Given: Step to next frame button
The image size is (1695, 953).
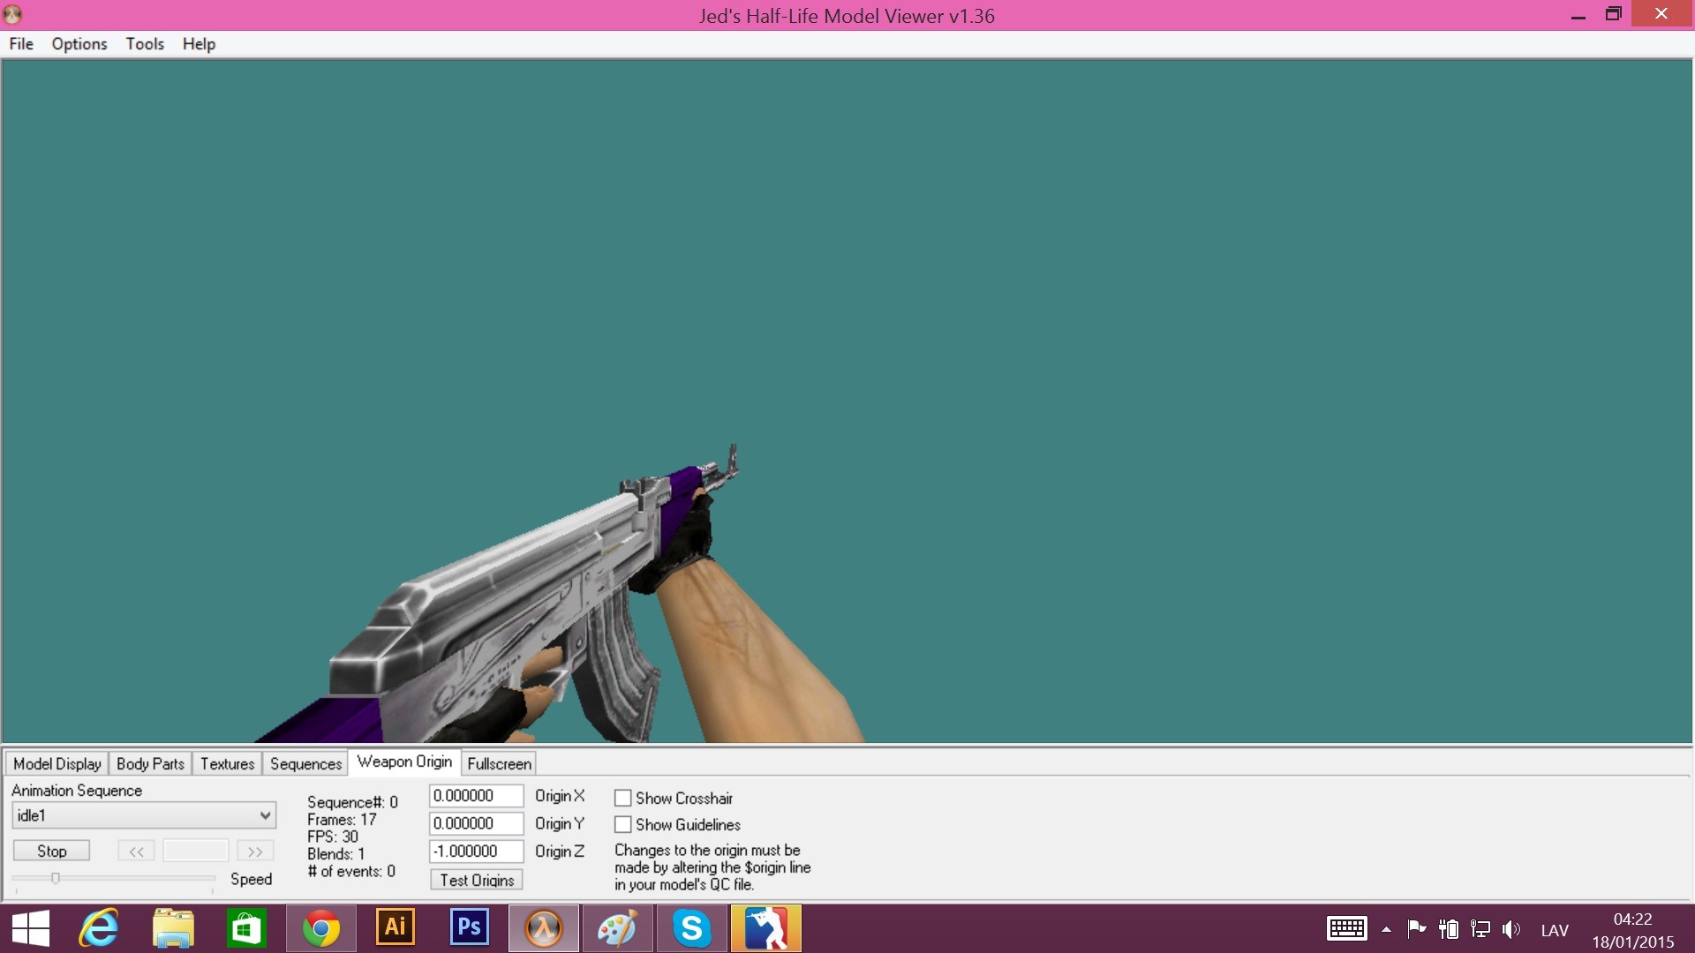Looking at the screenshot, I should coord(255,851).
